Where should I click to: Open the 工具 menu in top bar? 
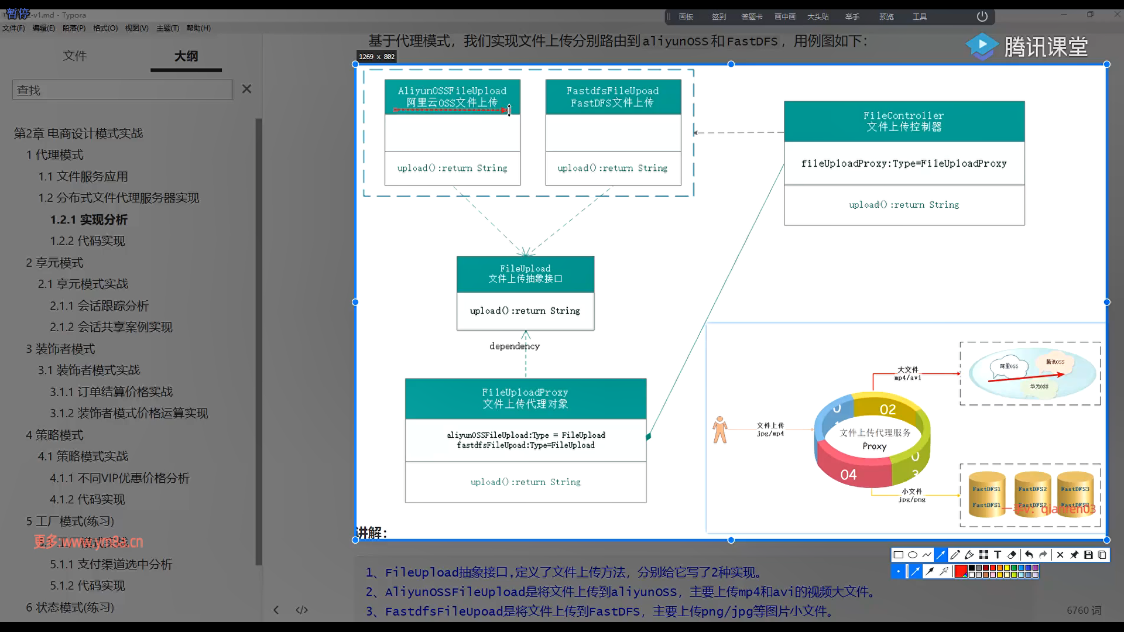click(x=919, y=17)
